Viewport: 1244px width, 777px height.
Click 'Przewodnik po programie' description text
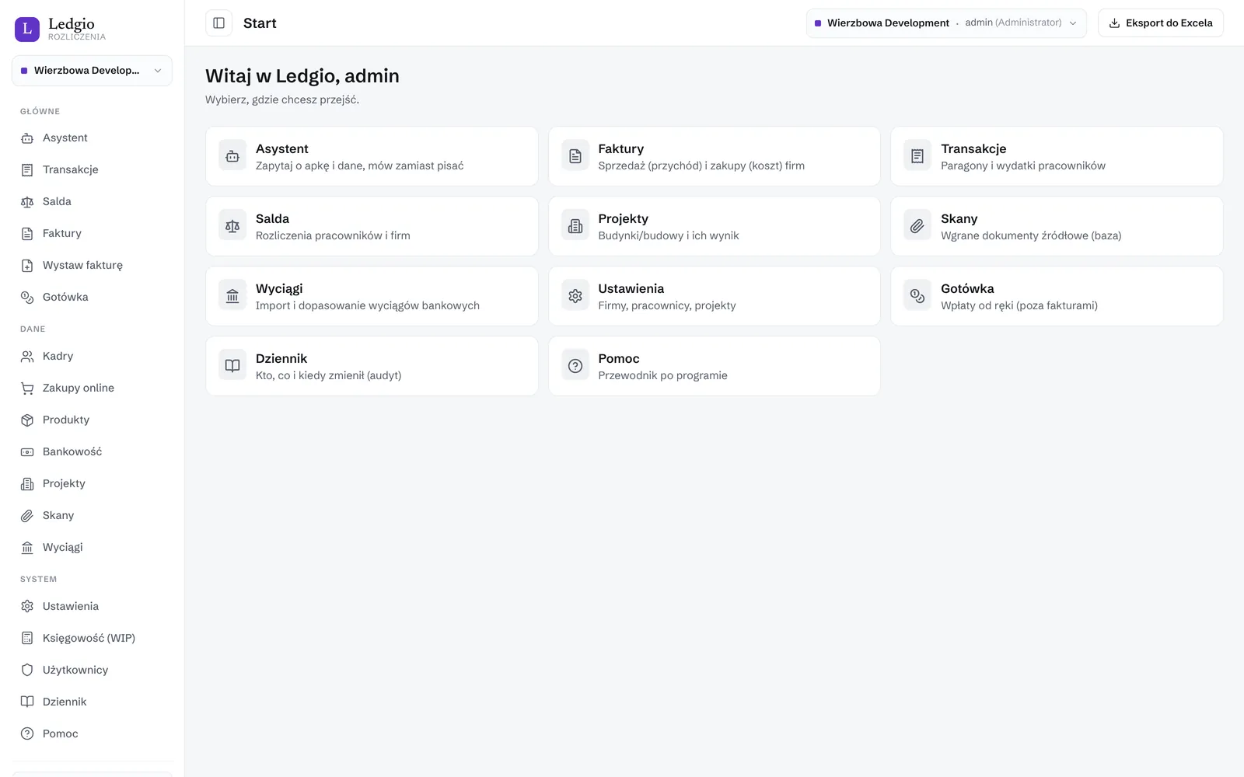coord(663,376)
